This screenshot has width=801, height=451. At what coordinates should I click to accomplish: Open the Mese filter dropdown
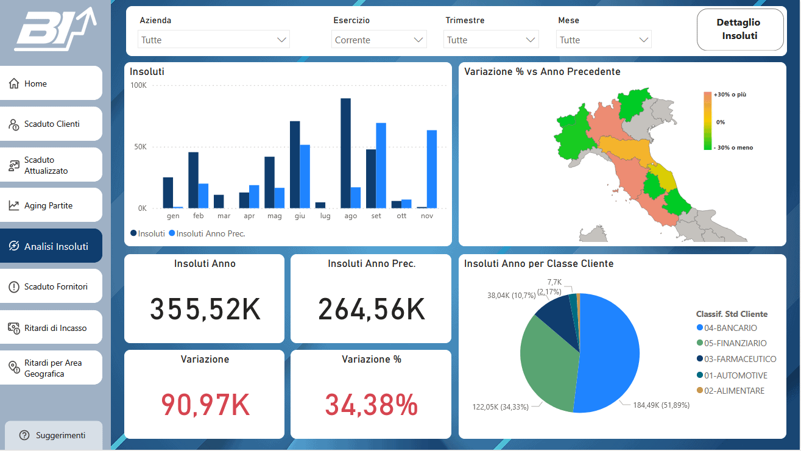point(604,40)
